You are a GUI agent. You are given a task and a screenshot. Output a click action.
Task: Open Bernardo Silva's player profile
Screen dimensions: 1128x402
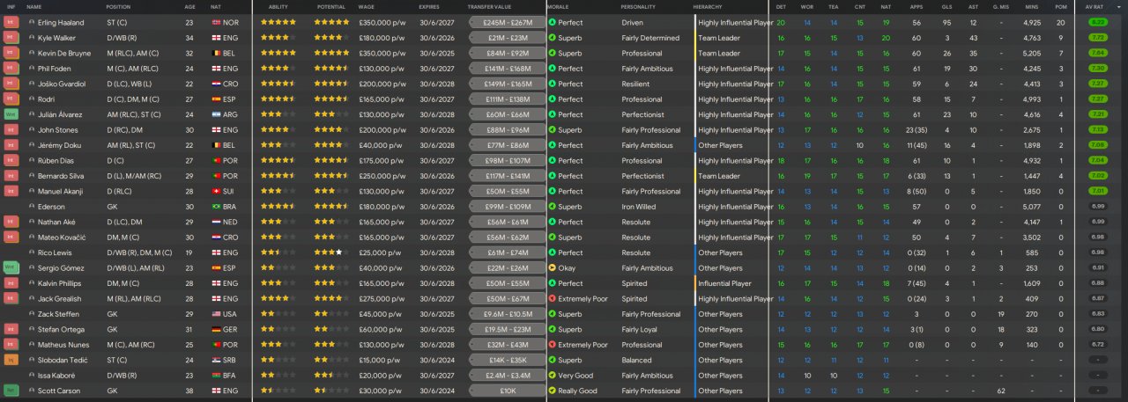[60, 176]
